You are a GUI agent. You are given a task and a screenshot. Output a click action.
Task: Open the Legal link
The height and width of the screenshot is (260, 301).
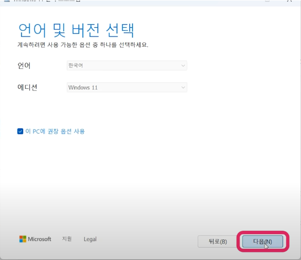coord(90,239)
